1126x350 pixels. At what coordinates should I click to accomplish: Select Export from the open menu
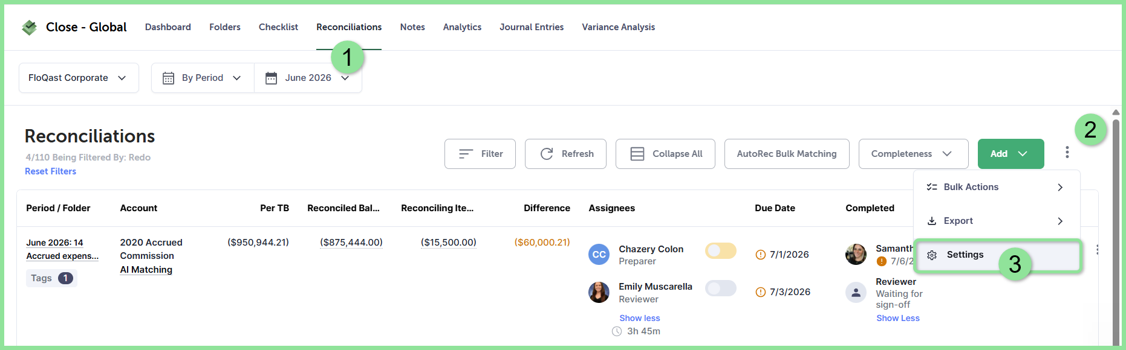pos(996,221)
